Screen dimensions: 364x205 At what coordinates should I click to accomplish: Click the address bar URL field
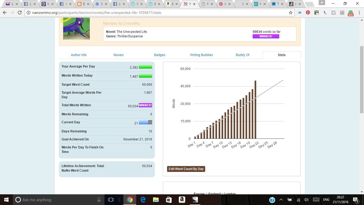tap(157, 13)
